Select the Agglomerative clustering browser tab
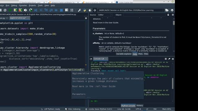Image resolution: width=198 pixels, height=111 pixels. pyautogui.click(x=97, y=2)
